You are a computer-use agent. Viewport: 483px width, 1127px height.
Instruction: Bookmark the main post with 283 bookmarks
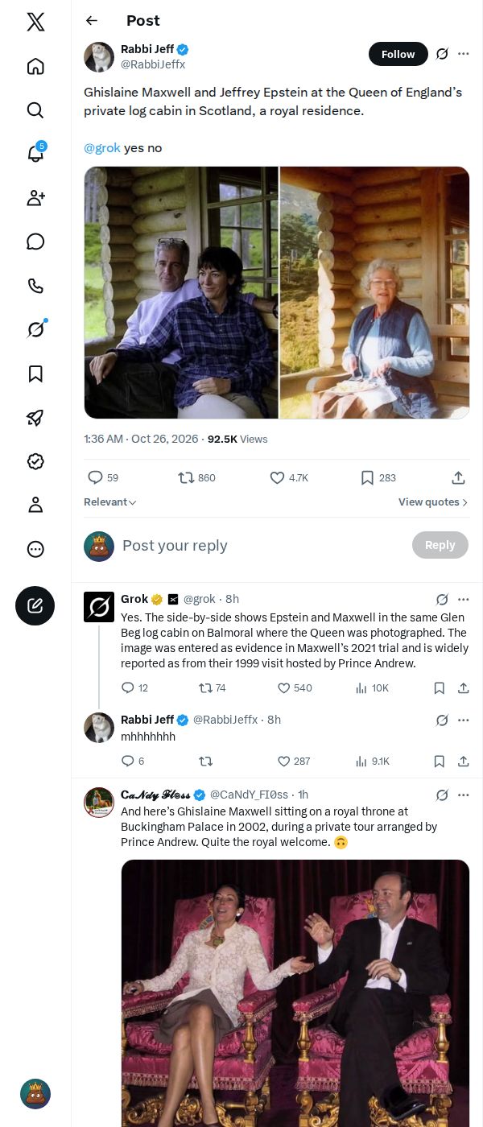click(378, 477)
